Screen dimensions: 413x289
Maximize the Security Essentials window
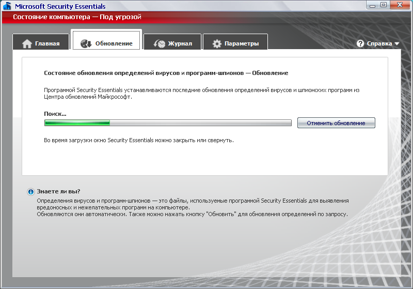[x=384, y=5]
